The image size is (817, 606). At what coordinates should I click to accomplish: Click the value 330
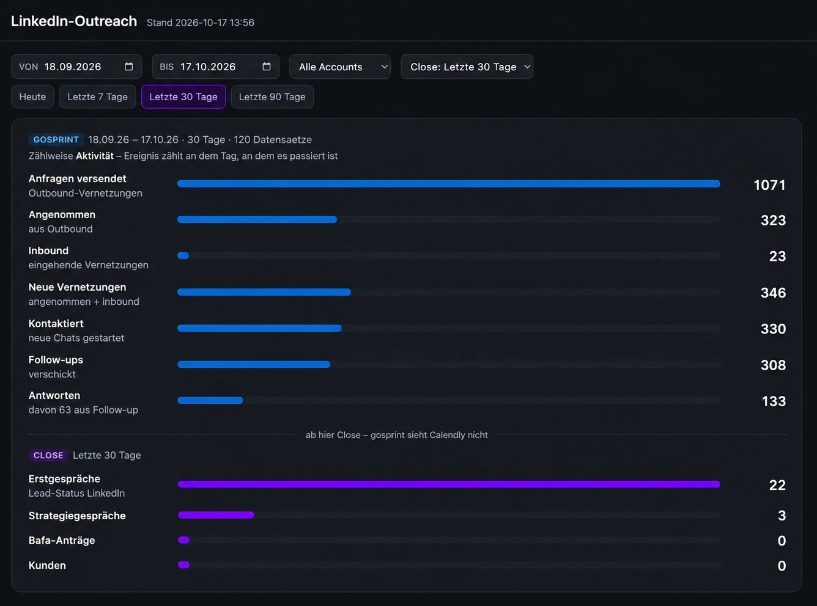point(773,329)
